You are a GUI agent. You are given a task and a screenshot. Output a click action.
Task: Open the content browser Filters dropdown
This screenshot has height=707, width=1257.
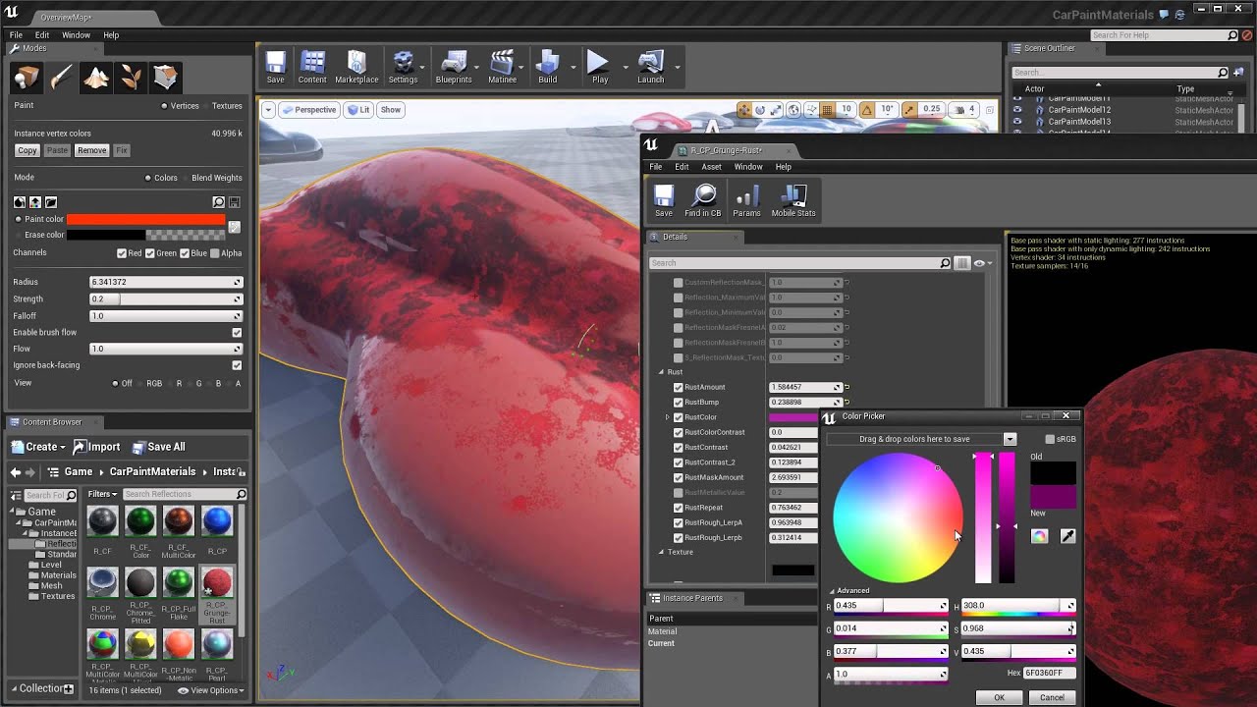click(102, 494)
